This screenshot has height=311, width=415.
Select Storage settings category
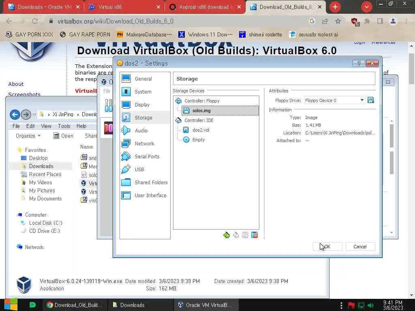(145, 117)
